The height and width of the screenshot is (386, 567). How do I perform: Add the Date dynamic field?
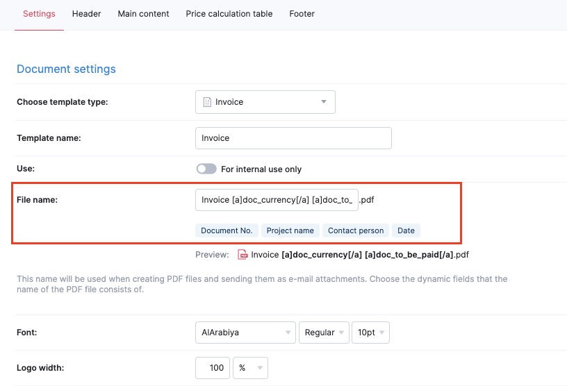point(406,230)
